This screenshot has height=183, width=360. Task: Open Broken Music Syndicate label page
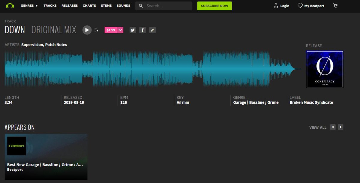click(x=311, y=103)
